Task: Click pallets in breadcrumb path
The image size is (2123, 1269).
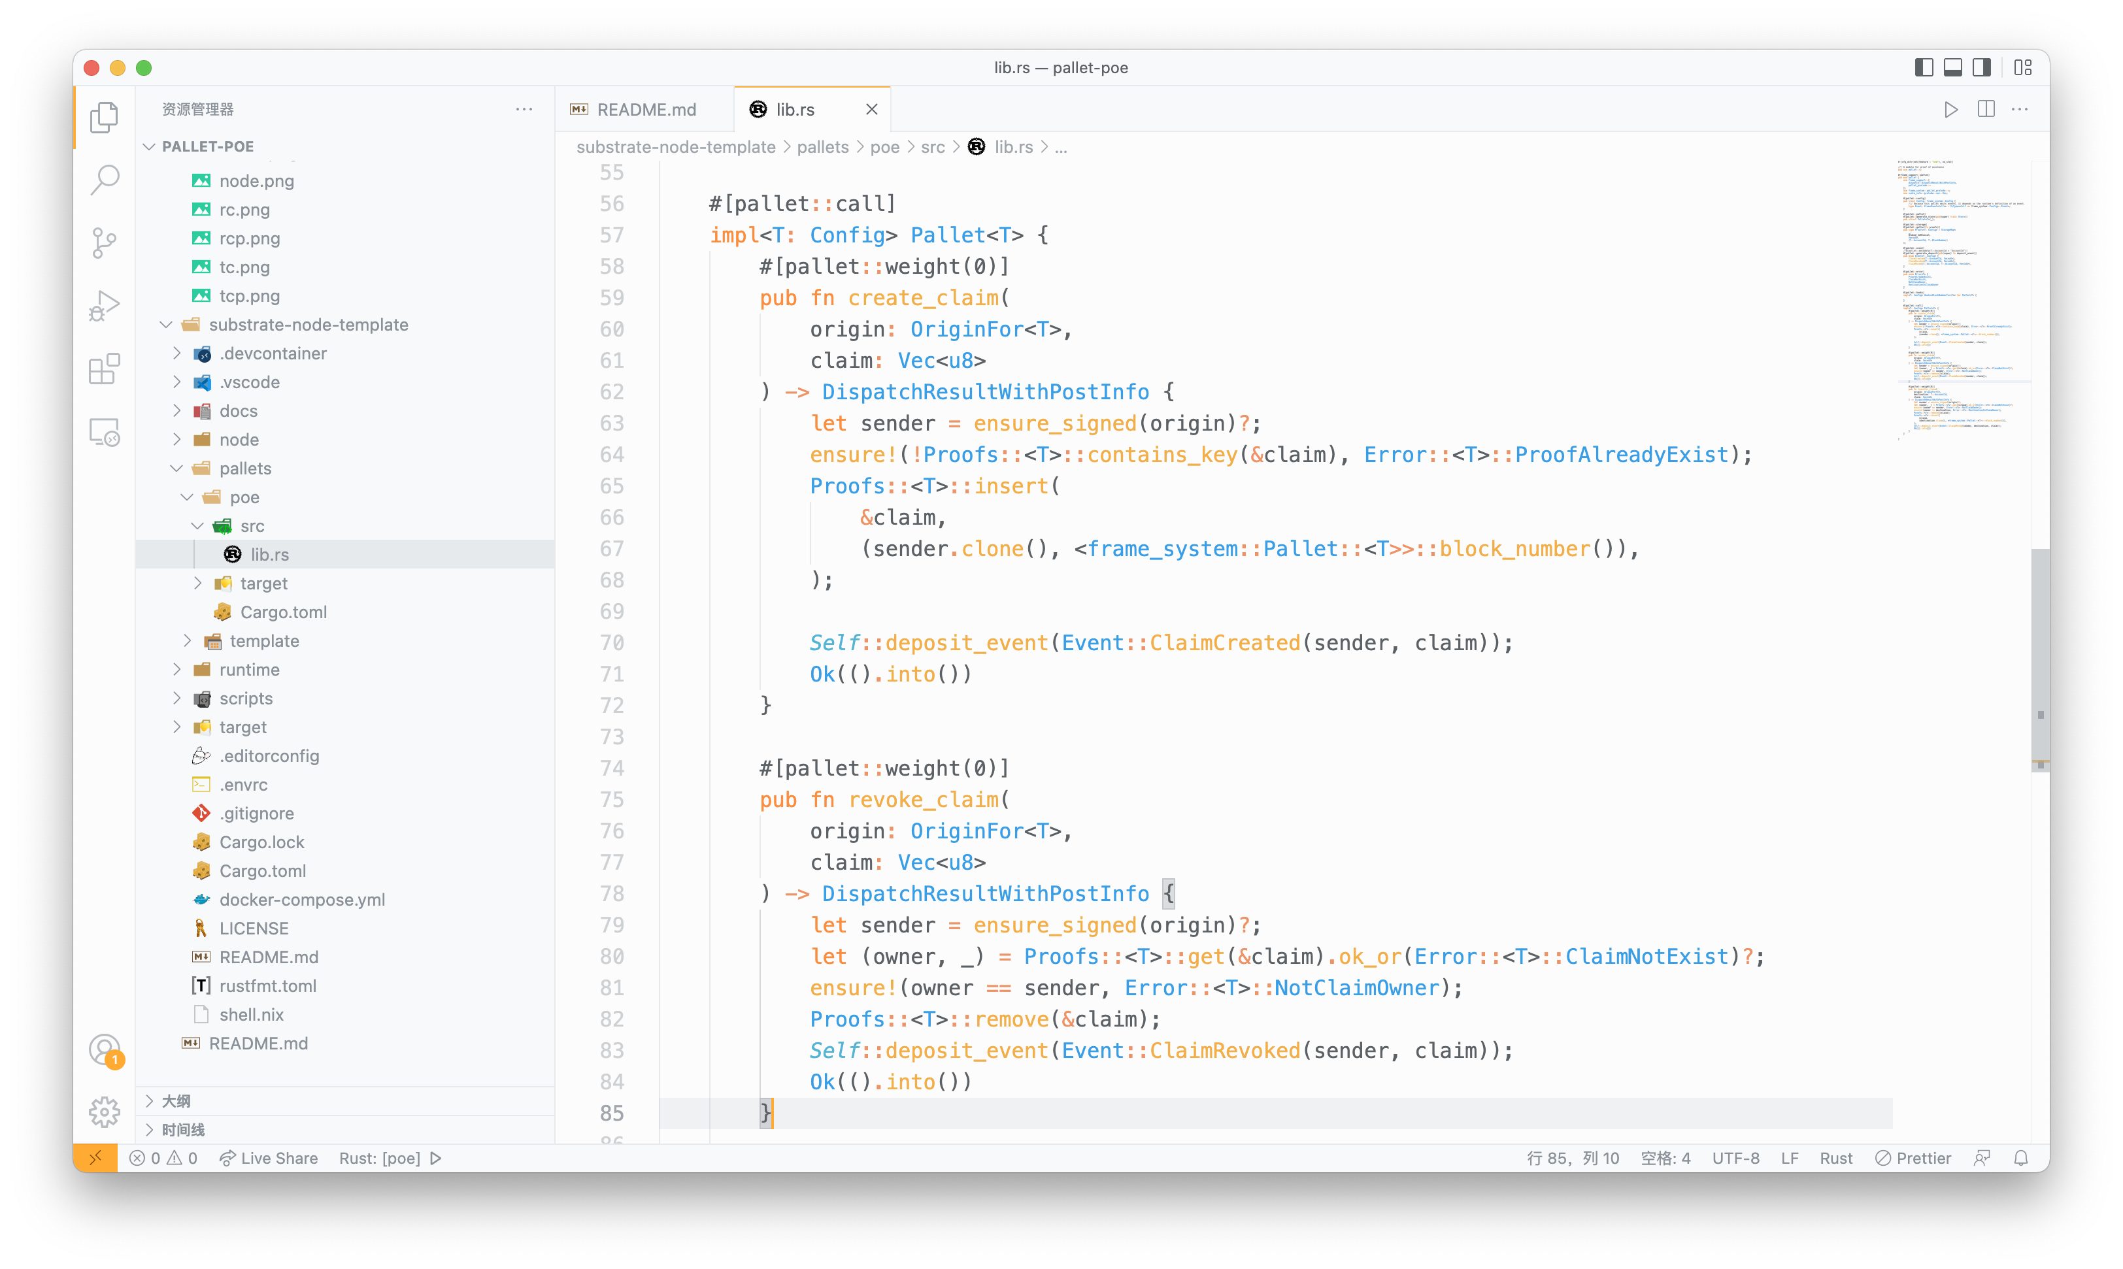Action: click(x=822, y=147)
